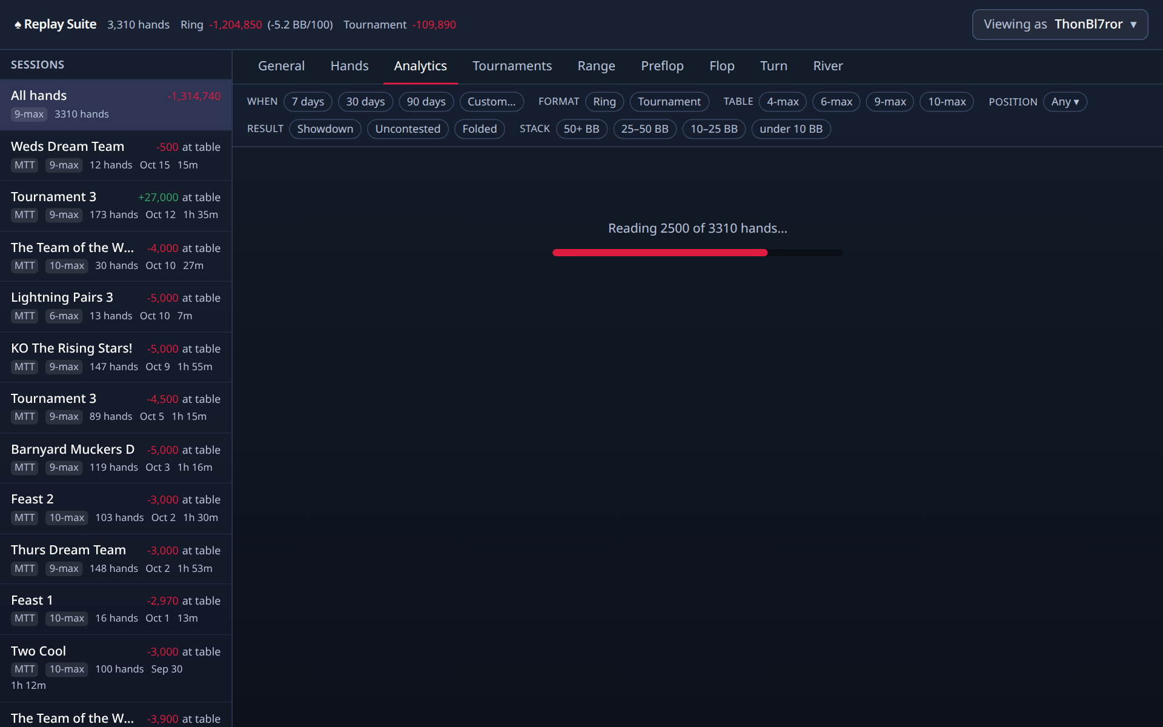1163x727 pixels.
Task: Select the River tab
Action: pos(828,66)
